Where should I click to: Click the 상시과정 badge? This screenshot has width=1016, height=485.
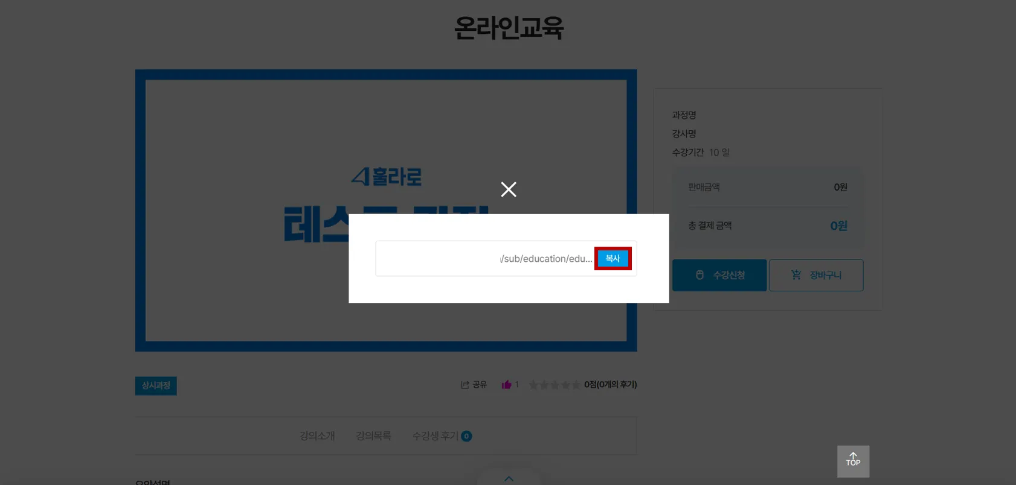tap(156, 385)
